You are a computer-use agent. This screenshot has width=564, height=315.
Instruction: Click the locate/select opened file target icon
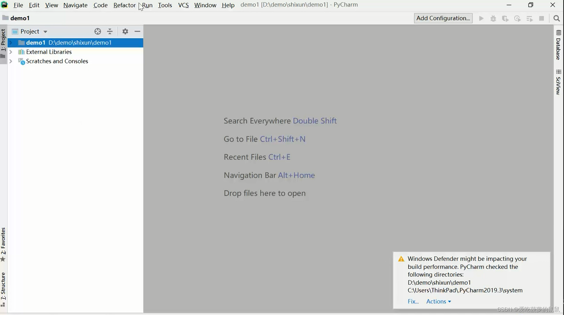98,31
